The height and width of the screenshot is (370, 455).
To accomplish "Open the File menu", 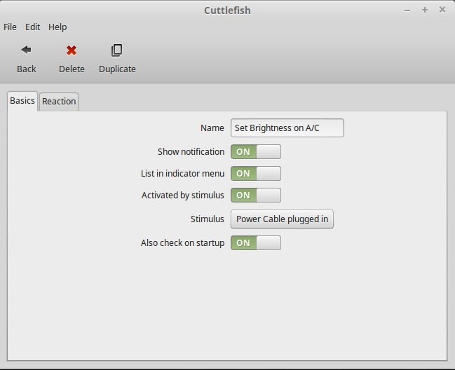I will click(x=10, y=27).
